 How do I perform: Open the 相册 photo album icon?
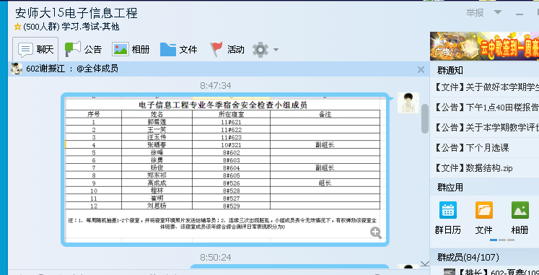pos(120,49)
